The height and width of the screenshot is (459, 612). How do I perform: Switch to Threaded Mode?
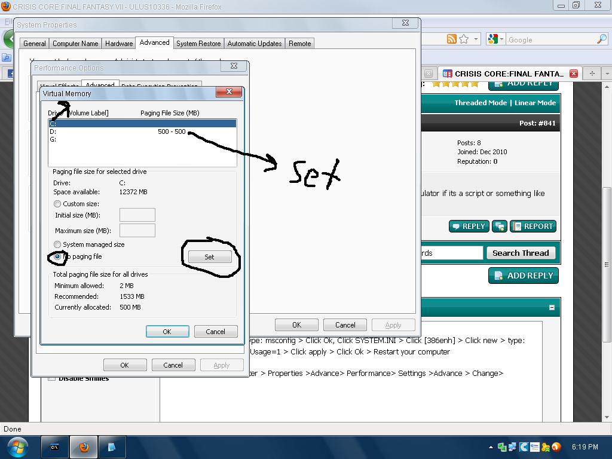coord(481,103)
